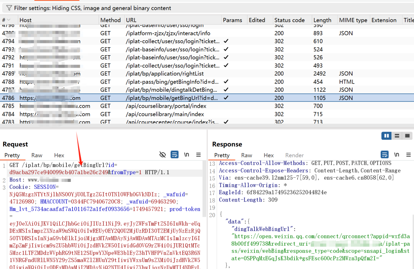
Task: Toggle \n newline display in Request panel
Action: [186, 155]
